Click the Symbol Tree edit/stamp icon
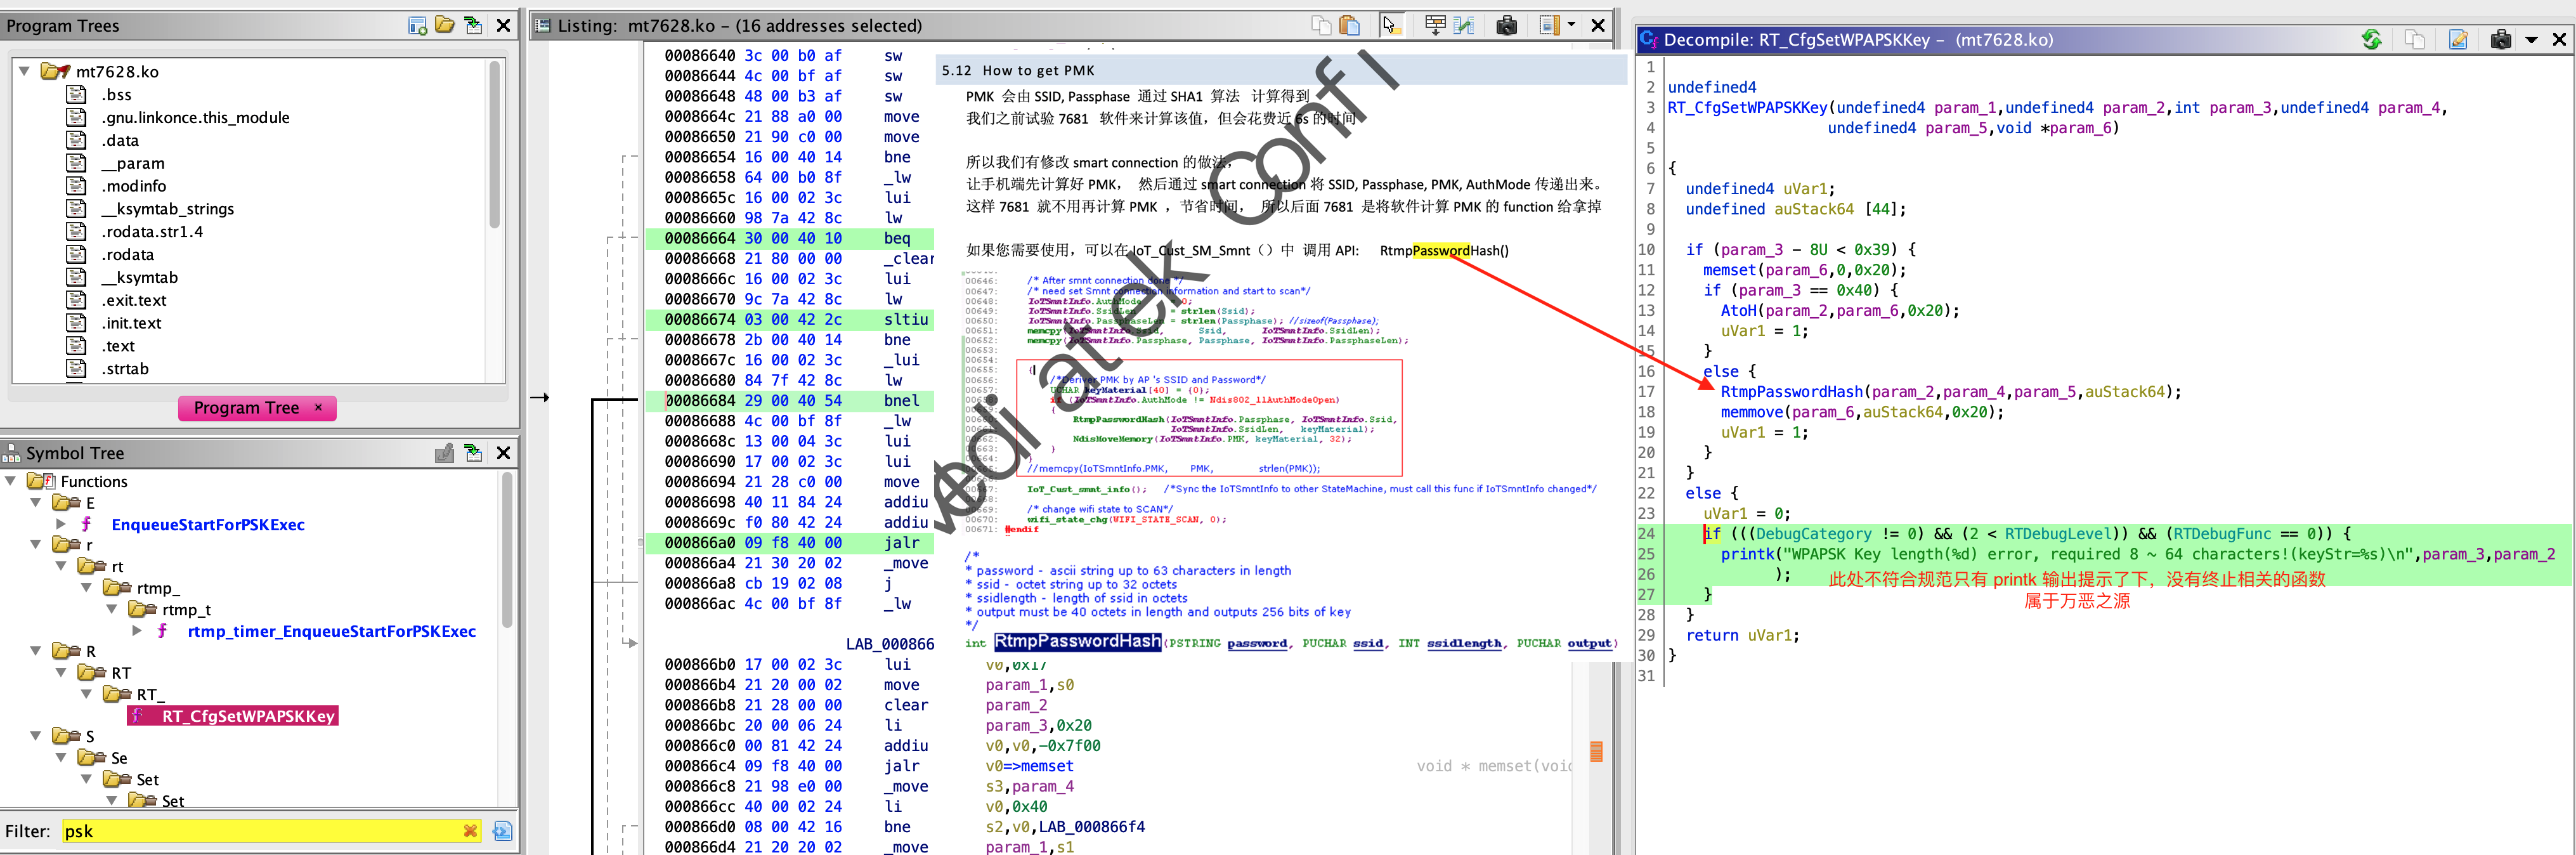The width and height of the screenshot is (2576, 855). click(445, 453)
